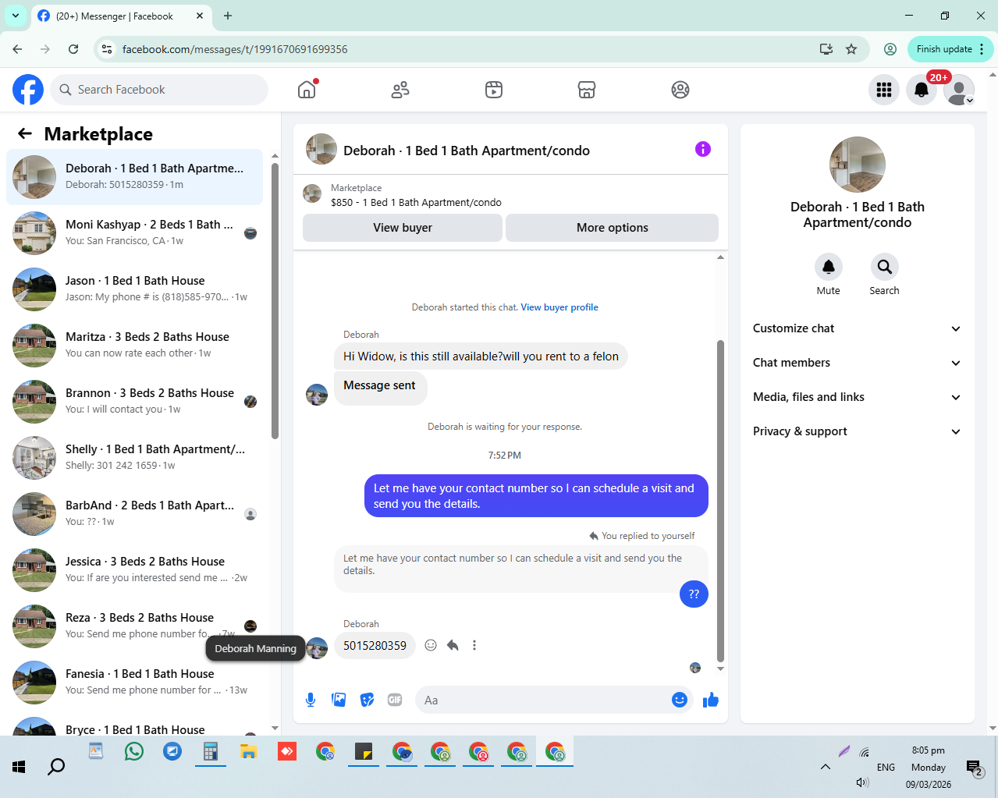Open the notifications bell with 20+ badge
Screen dimensions: 998x798
[922, 90]
